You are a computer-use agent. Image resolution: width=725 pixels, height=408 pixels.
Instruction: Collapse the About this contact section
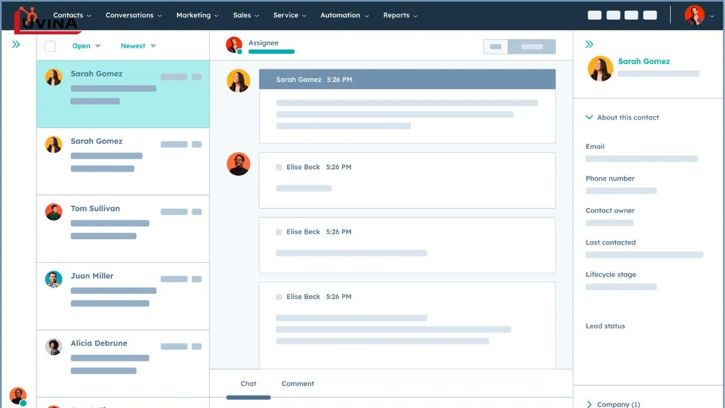pyautogui.click(x=590, y=117)
